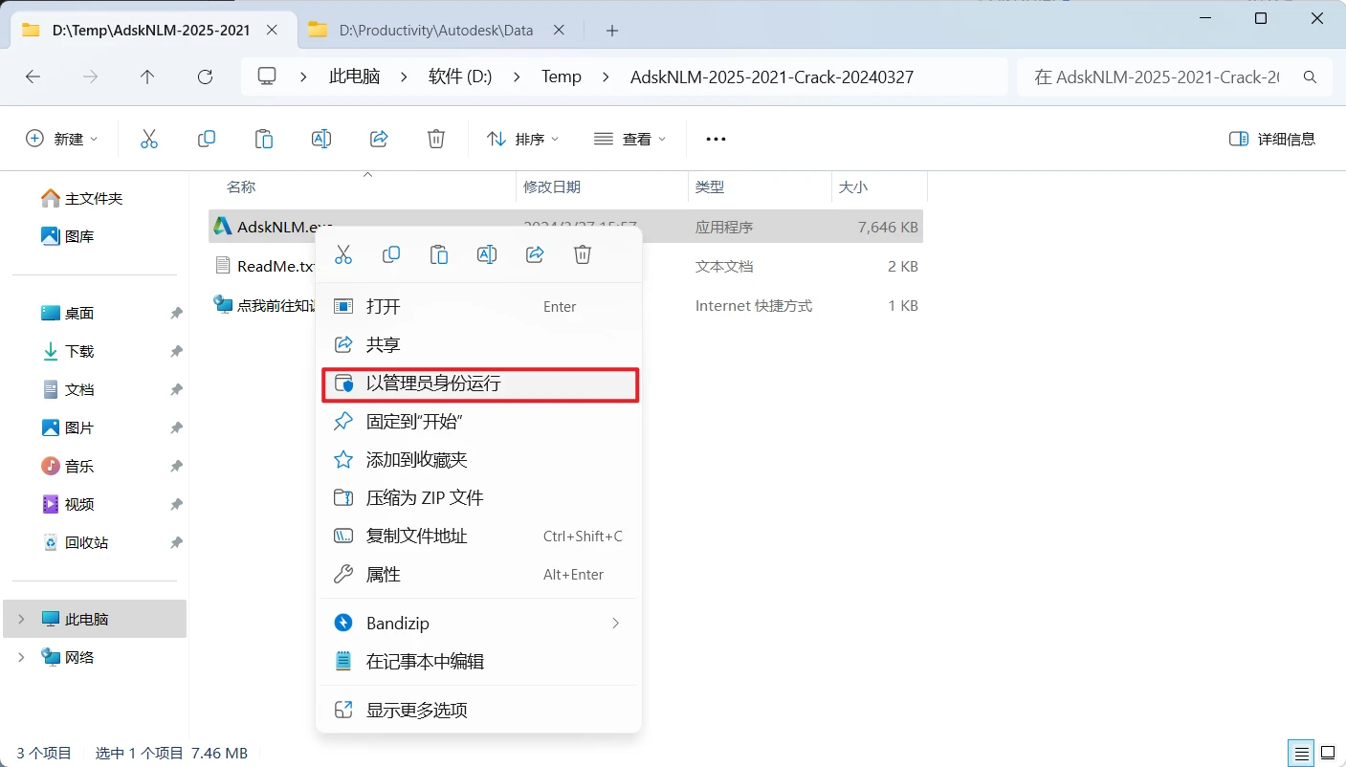
Task: Choose 添加到收藏夹 in context menu
Action: tap(478, 460)
